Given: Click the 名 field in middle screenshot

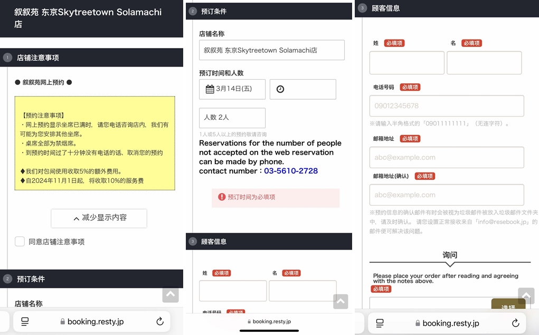Looking at the screenshot, I should (303, 291).
